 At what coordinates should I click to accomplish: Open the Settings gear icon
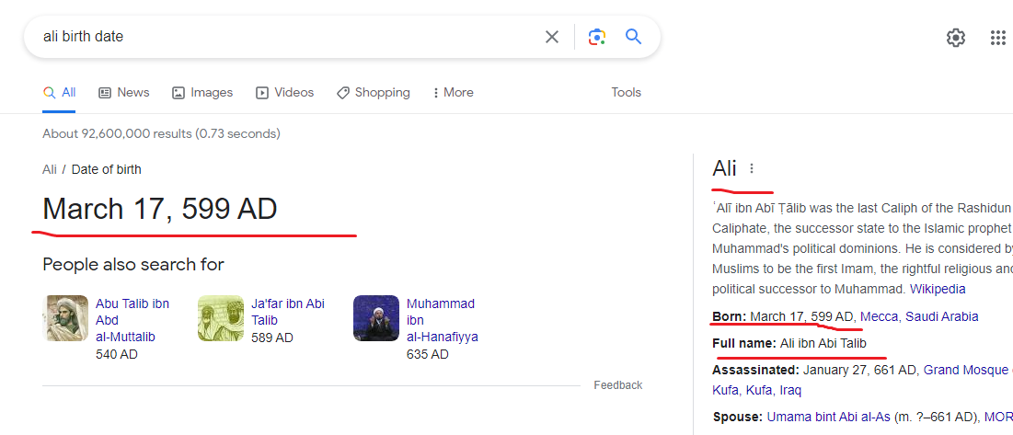pyautogui.click(x=956, y=38)
